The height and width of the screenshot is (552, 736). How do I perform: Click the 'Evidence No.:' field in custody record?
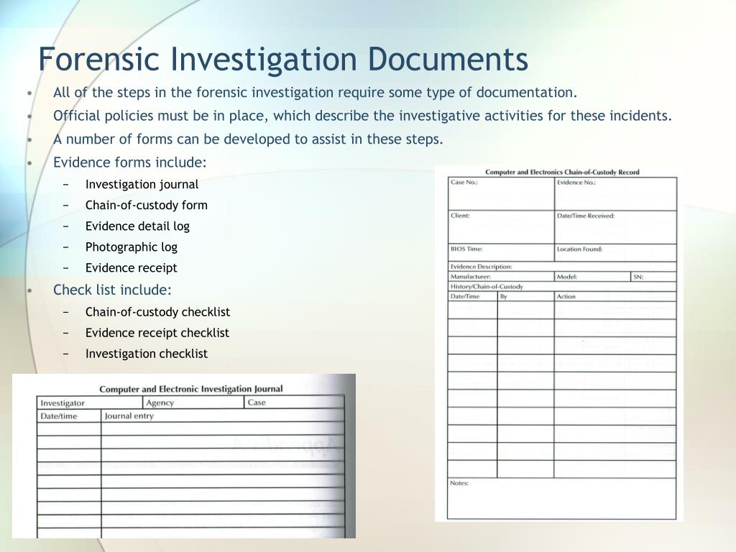coord(615,194)
